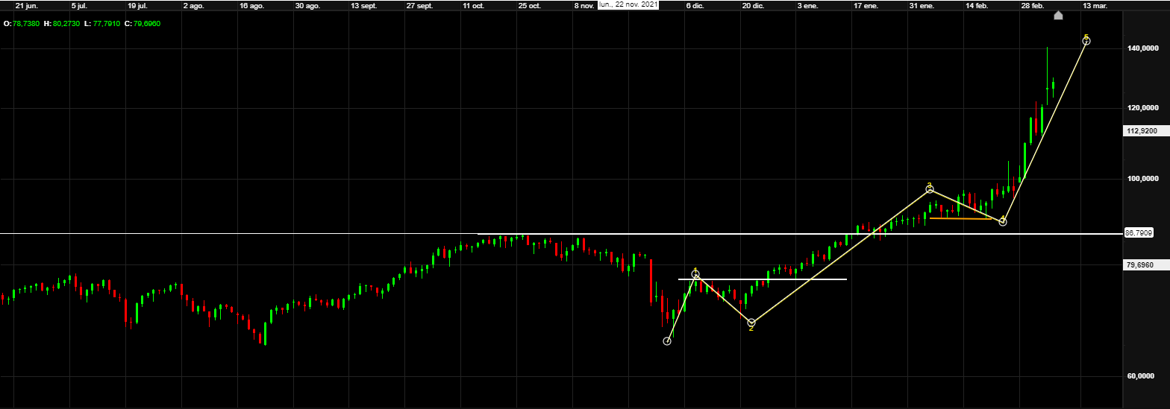Viewport: 1170px width, 409px height.
Task: Click the '13 mar.' date axis label
Action: (1095, 5)
